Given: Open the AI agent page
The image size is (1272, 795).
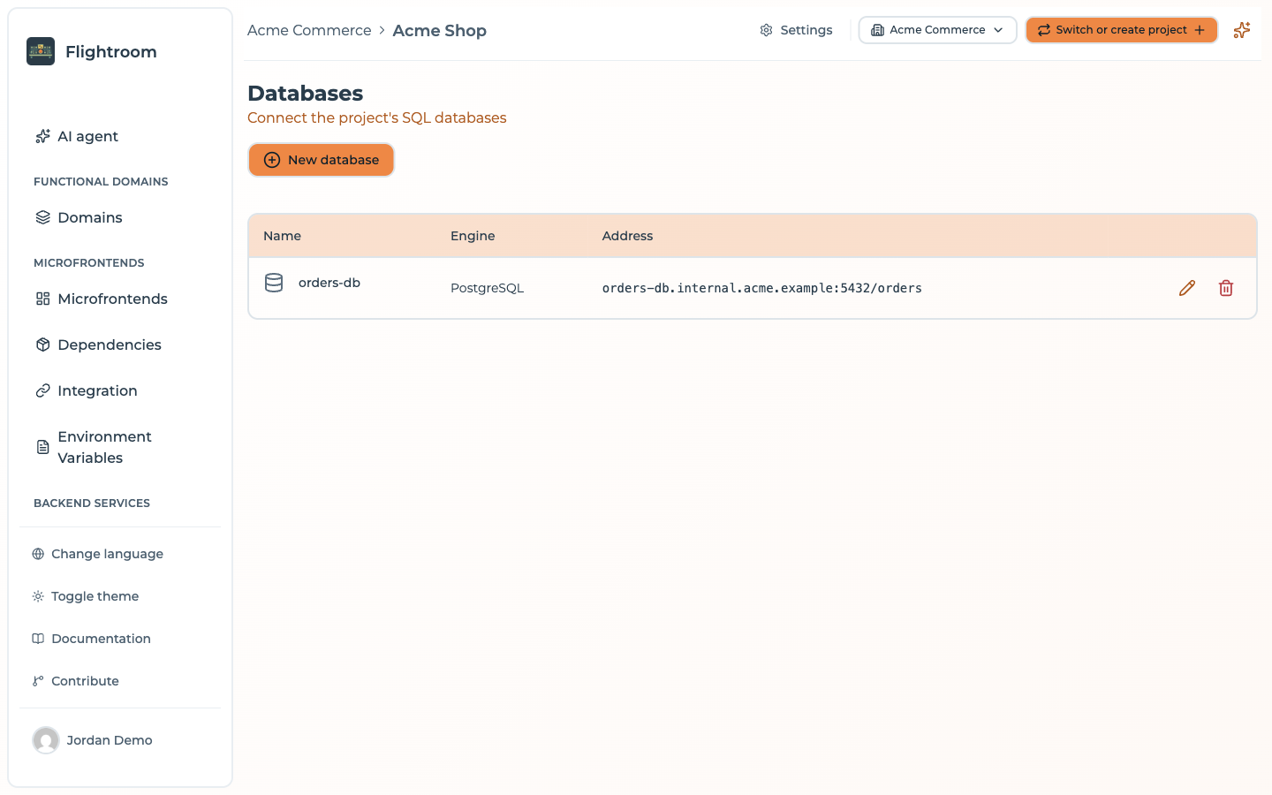Looking at the screenshot, I should 77,136.
